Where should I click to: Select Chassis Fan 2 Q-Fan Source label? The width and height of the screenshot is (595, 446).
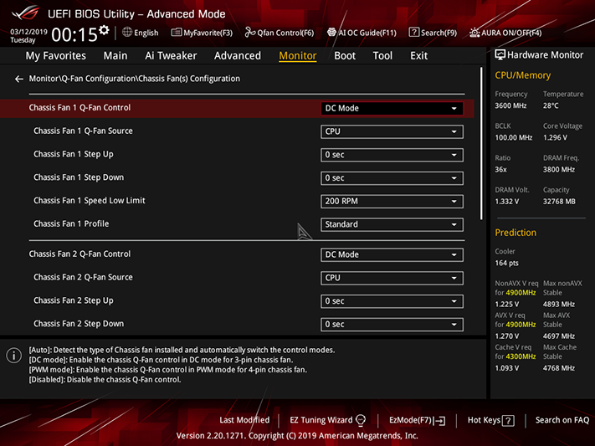click(x=83, y=278)
